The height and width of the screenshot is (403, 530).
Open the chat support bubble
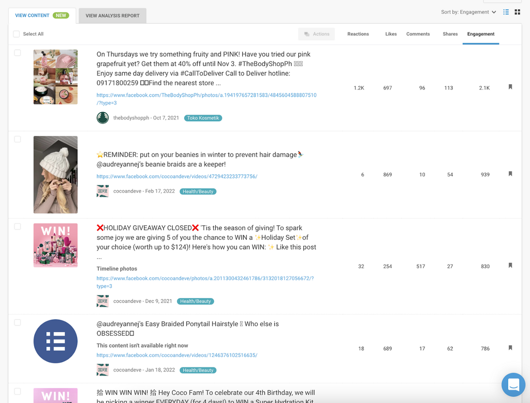pos(513,384)
